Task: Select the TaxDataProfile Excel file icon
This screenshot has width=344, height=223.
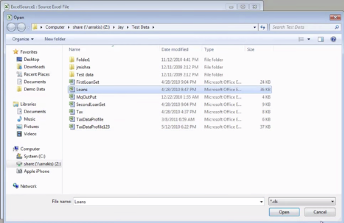Action: tap(72, 119)
